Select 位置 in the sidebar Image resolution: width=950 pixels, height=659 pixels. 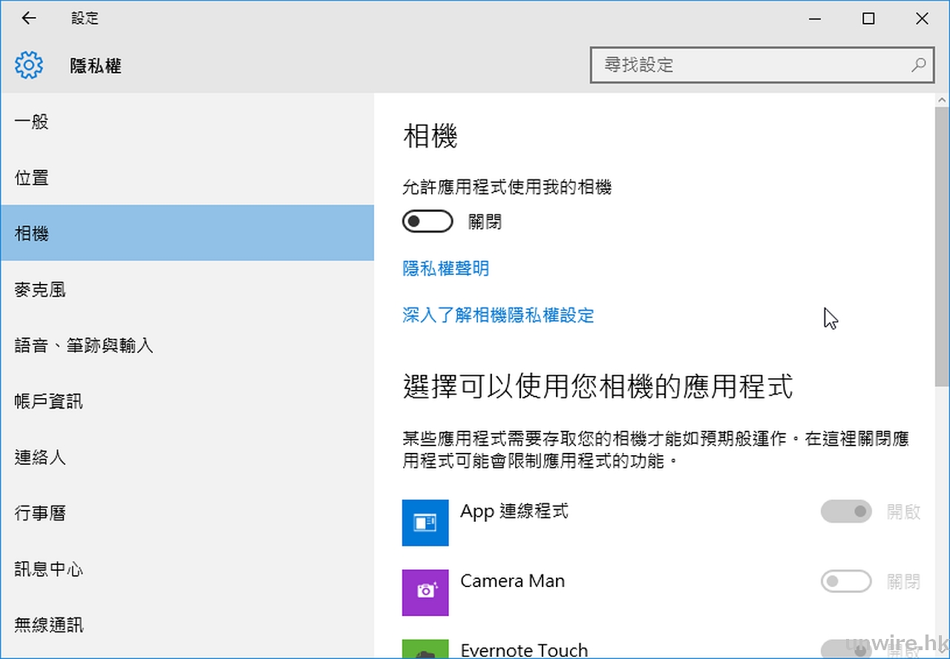32,178
